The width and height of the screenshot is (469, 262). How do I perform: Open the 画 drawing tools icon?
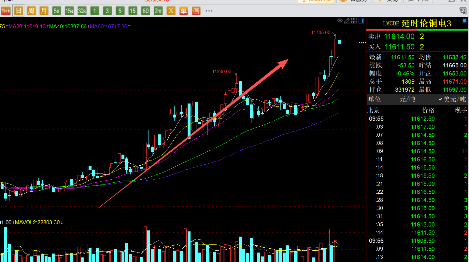point(196,11)
